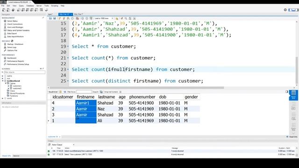Open Options File under Instance
299x168 pixels.
[12, 50]
